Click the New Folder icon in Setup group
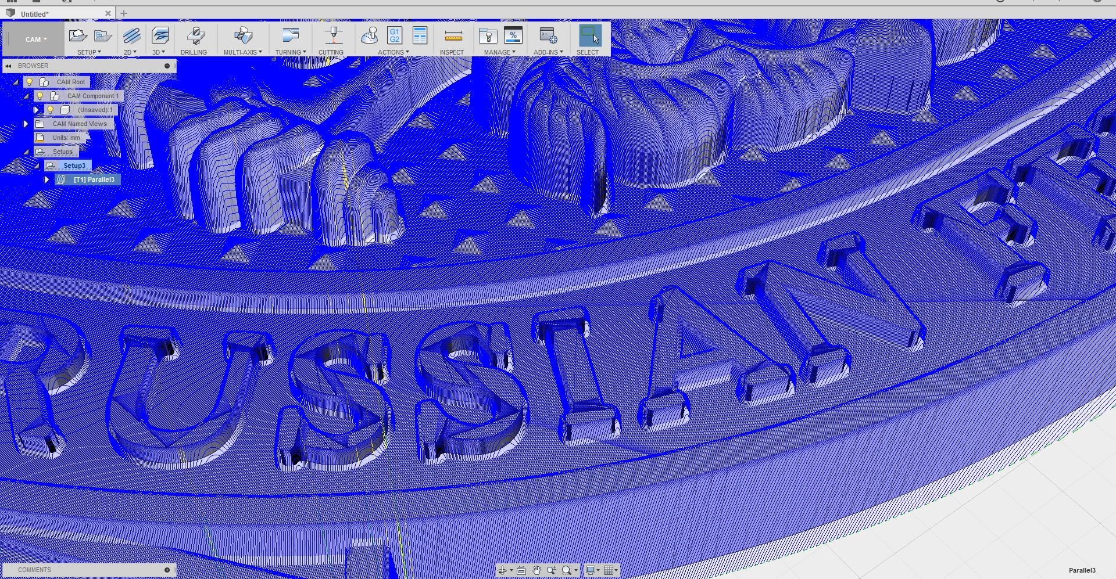This screenshot has width=1116, height=579. point(103,36)
